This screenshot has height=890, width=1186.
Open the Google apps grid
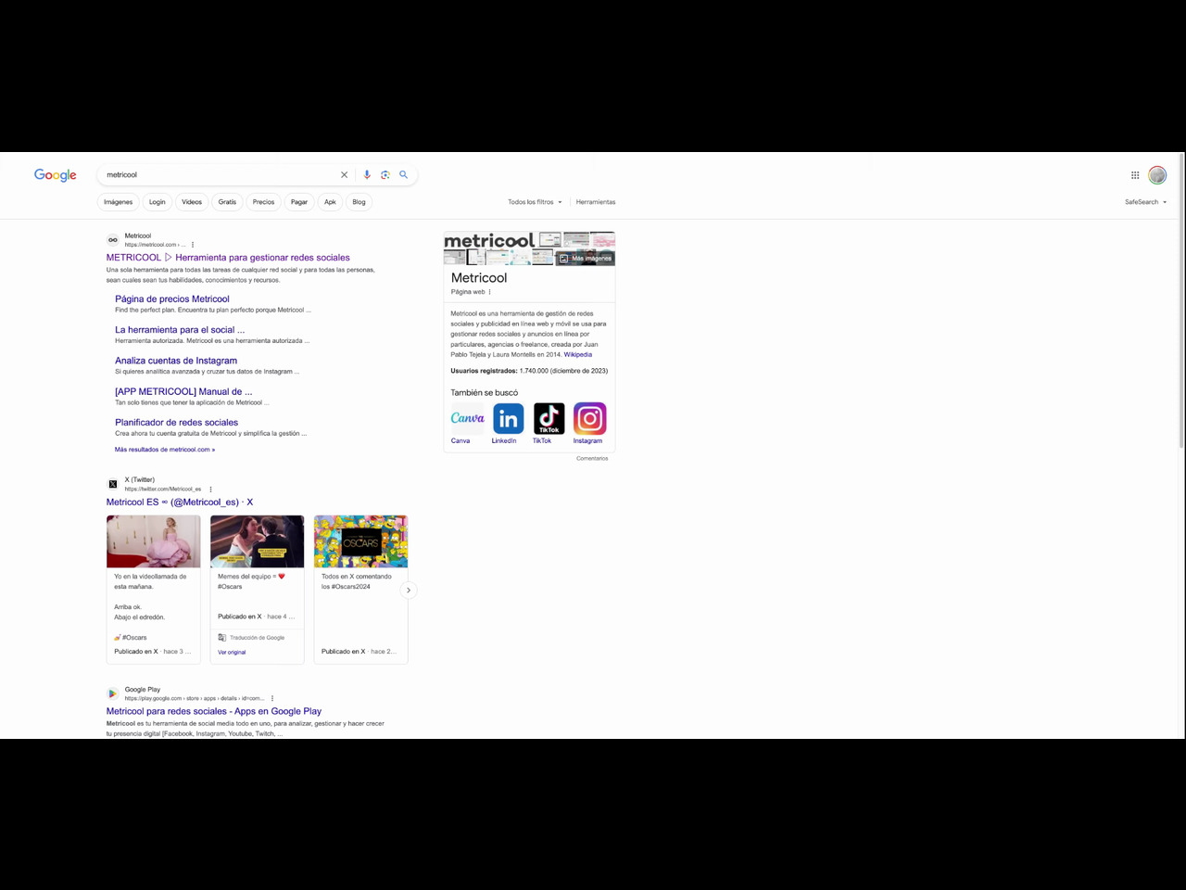tap(1135, 175)
